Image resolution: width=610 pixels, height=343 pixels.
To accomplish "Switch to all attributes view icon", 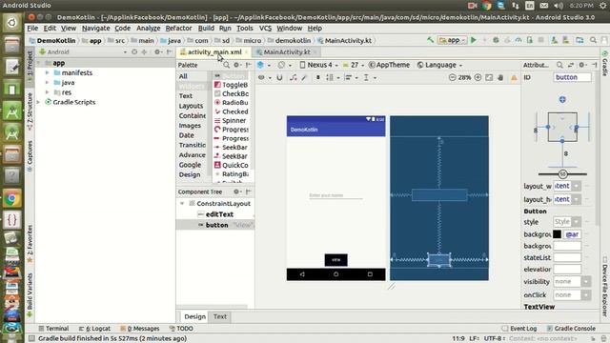I will click(571, 65).
